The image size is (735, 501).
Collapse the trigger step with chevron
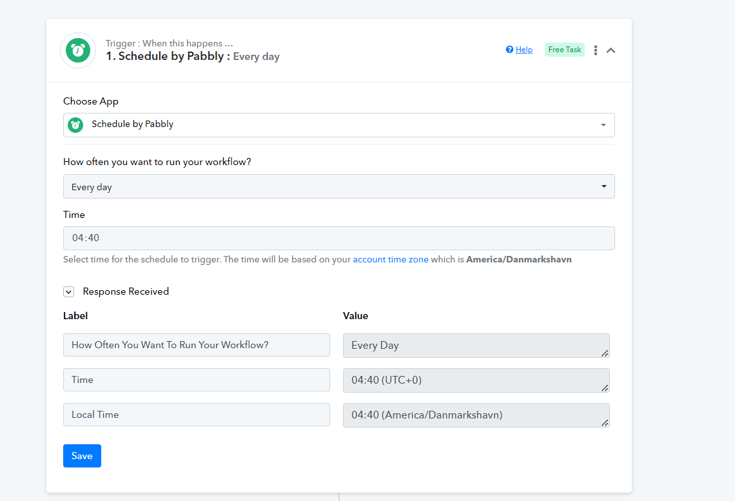click(x=611, y=50)
